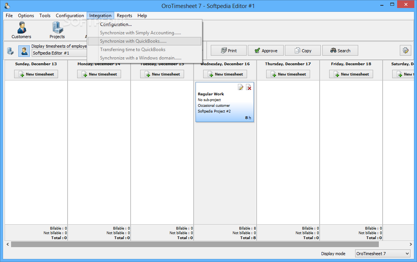Click the Wednesday, December 16 header

pyautogui.click(x=225, y=64)
